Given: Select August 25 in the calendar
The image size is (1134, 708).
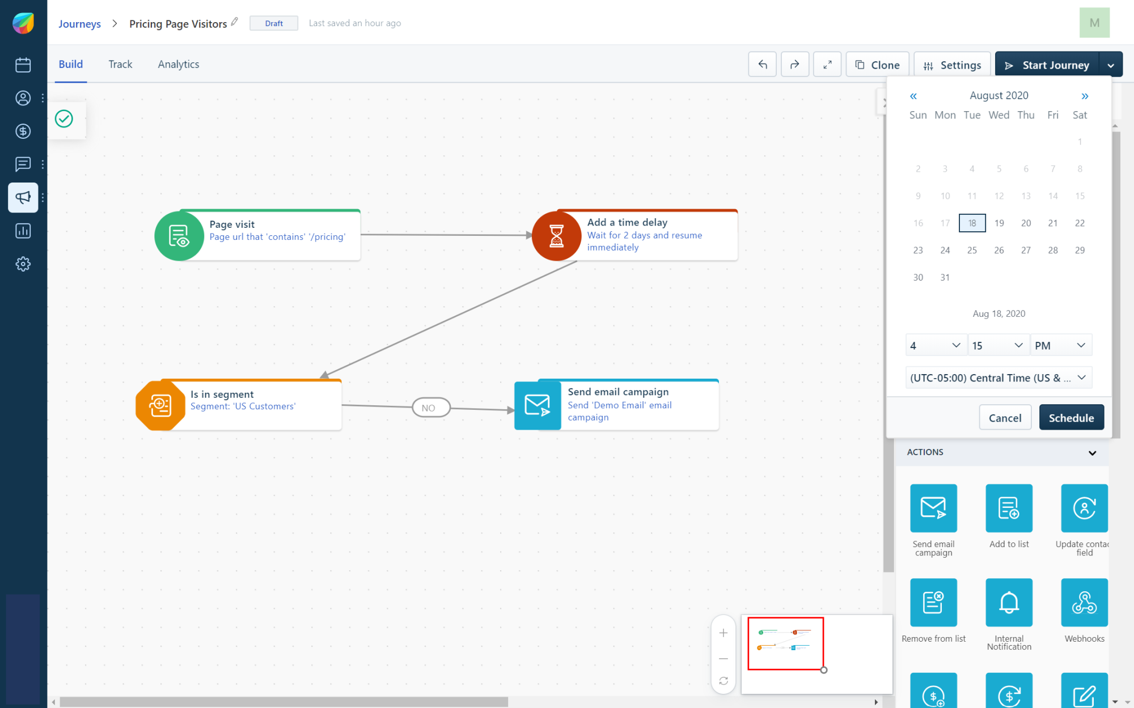Looking at the screenshot, I should [x=972, y=250].
